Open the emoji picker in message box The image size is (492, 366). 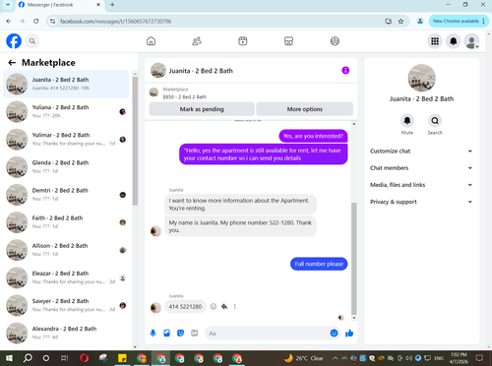point(334,334)
